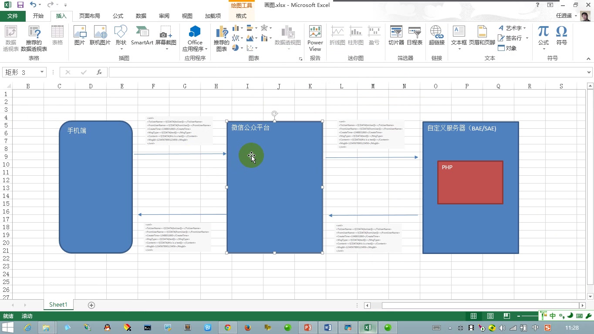The height and width of the screenshot is (334, 594).
Task: Switch to the View (视图) tab
Action: tap(187, 16)
